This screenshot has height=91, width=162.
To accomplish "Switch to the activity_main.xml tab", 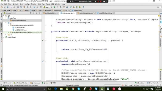I will pyautogui.click(x=51, y=13).
